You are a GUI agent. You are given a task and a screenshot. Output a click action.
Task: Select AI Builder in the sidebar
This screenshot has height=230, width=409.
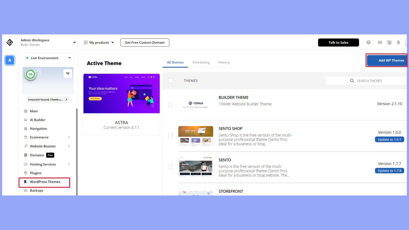pyautogui.click(x=38, y=120)
